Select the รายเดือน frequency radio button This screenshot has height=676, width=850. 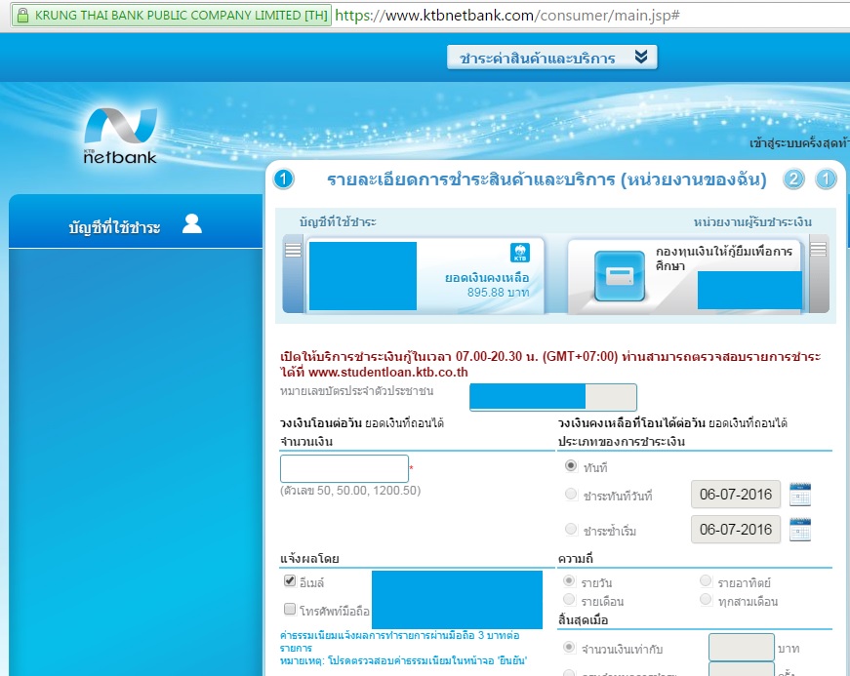pos(569,600)
